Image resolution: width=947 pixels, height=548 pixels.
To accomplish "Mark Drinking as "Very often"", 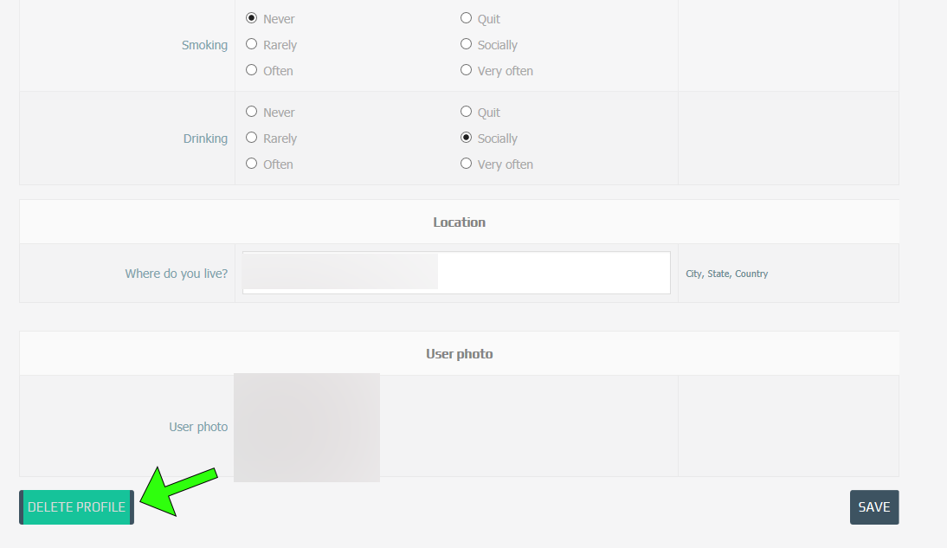I will click(x=467, y=164).
